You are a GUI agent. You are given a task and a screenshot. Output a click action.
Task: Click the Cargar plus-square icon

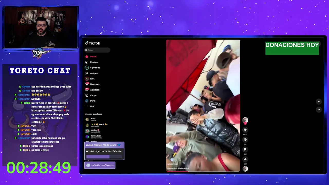[x=87, y=95]
